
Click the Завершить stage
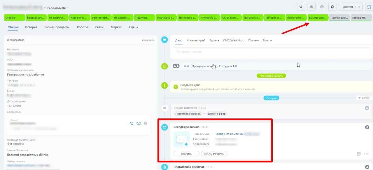click(361, 18)
